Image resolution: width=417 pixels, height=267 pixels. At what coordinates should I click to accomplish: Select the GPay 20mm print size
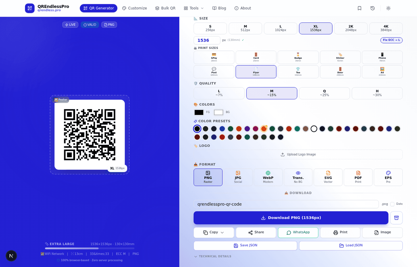(x=214, y=57)
